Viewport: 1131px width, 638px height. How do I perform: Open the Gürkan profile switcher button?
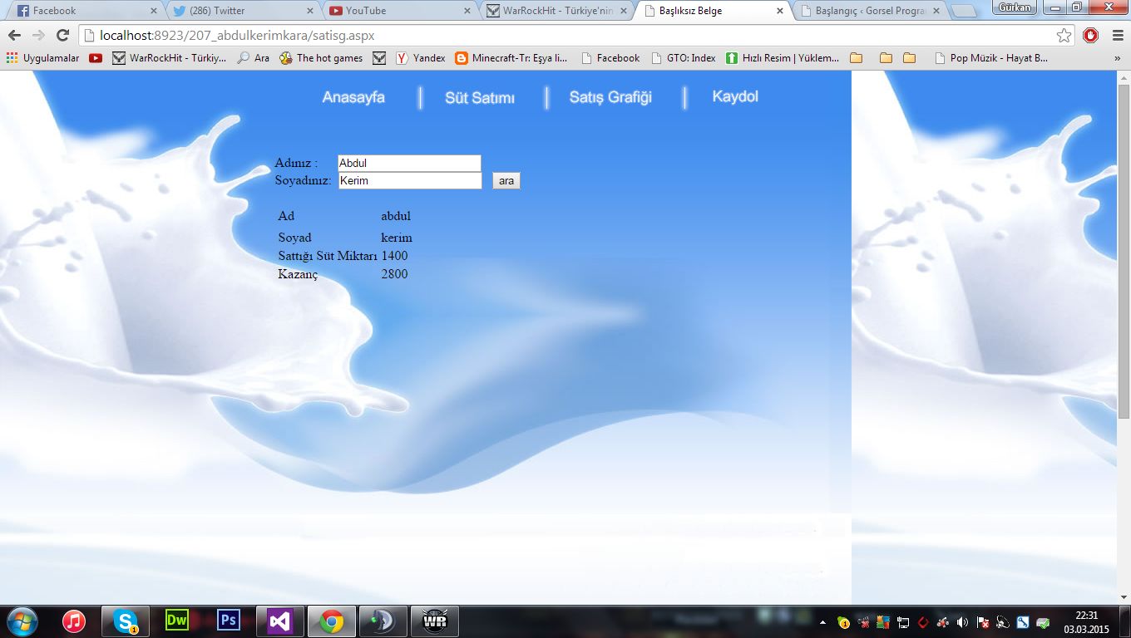(1014, 7)
